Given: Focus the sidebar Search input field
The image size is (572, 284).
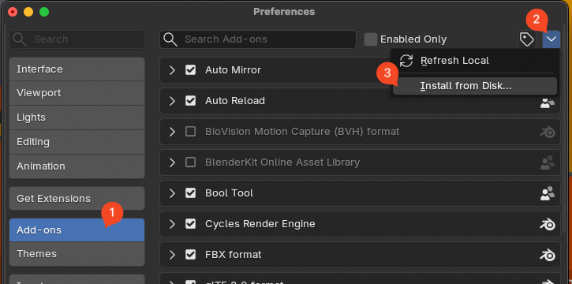Looking at the screenshot, I should (x=77, y=39).
